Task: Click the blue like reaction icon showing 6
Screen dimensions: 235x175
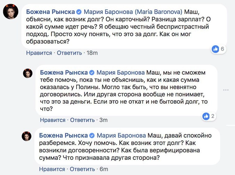Action: (216, 49)
